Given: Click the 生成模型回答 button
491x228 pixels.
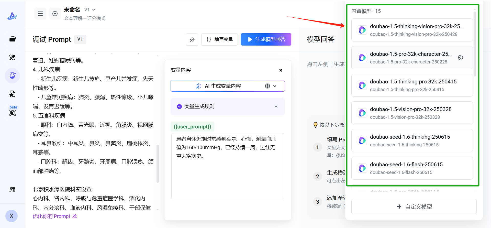Looking at the screenshot, I should (x=266, y=39).
